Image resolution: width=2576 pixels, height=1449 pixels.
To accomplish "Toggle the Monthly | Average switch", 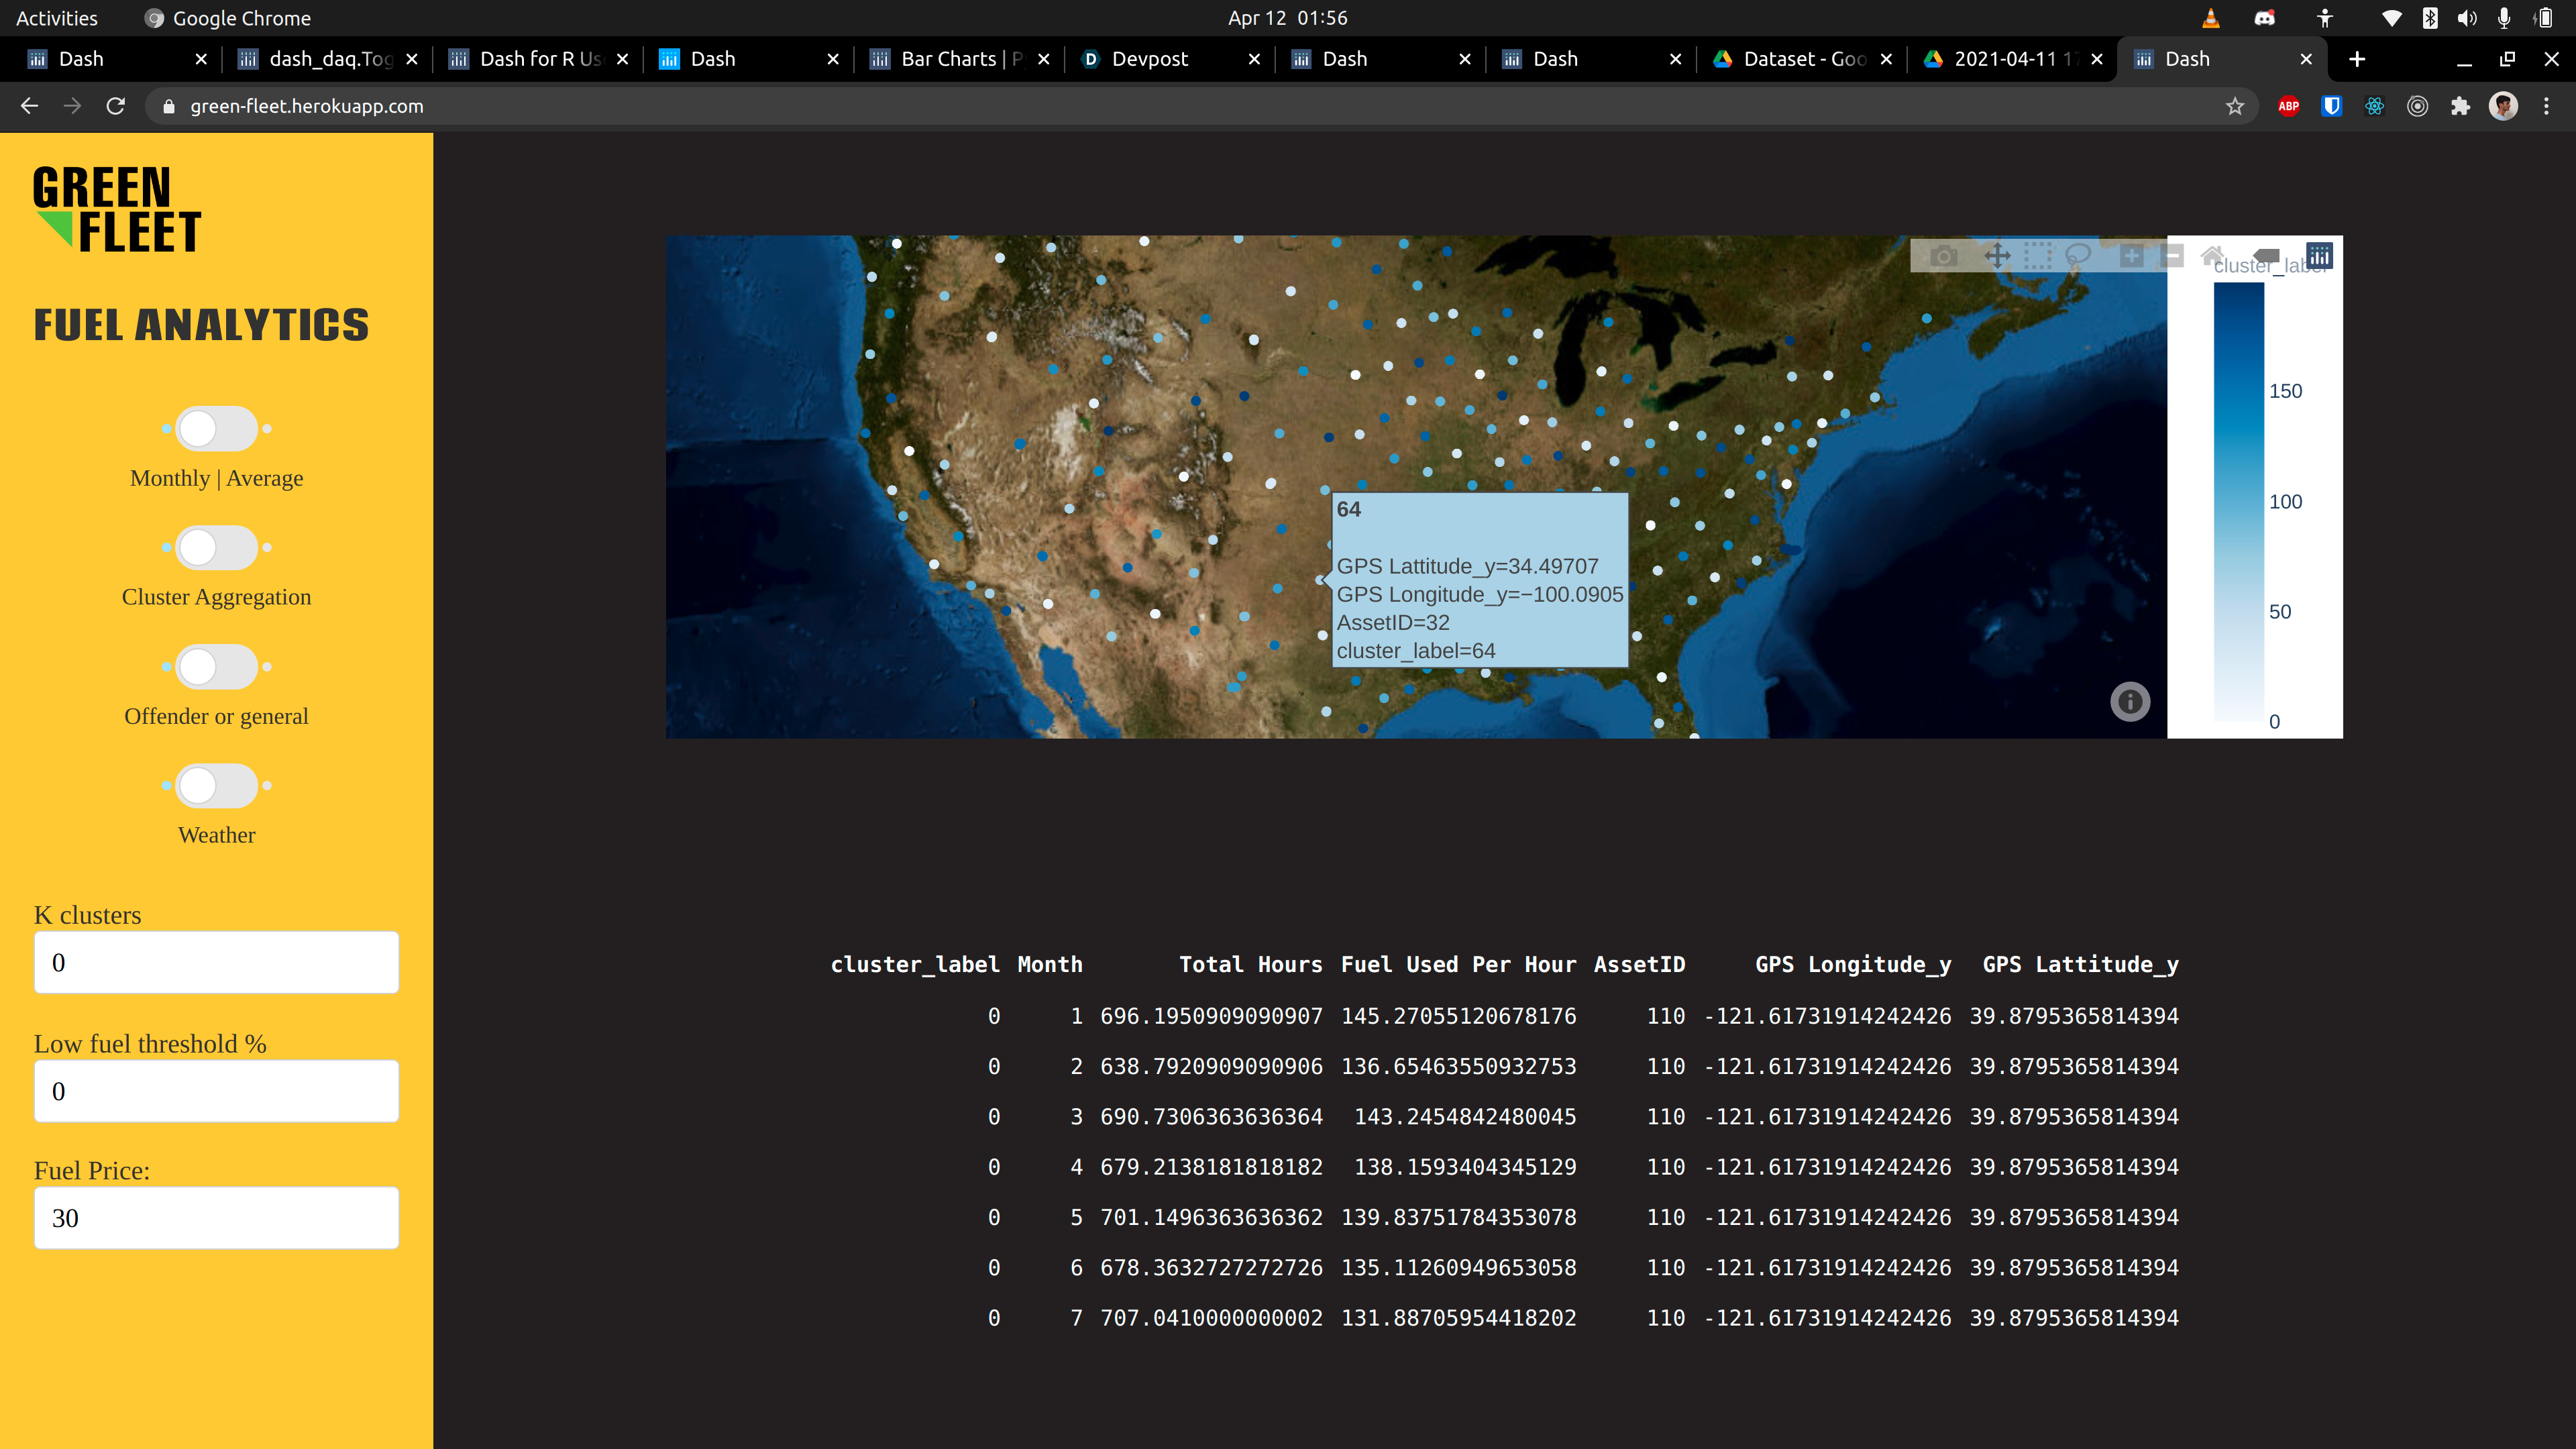I will coord(216,429).
